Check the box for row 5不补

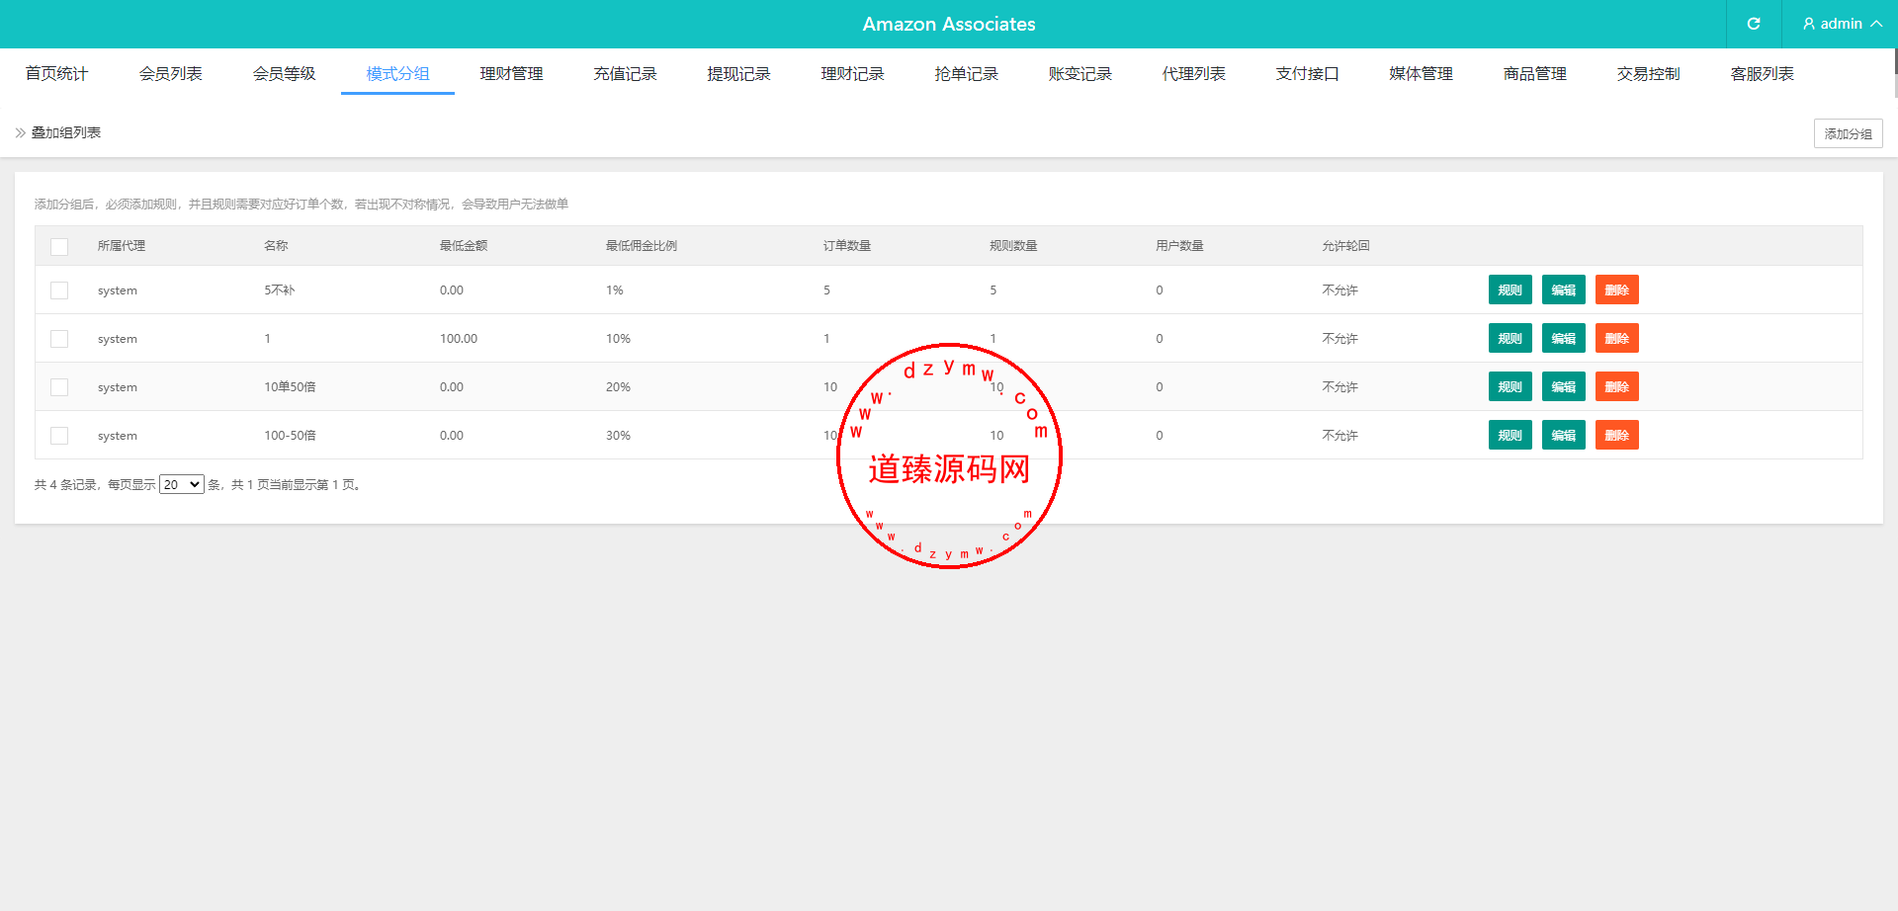coord(59,290)
